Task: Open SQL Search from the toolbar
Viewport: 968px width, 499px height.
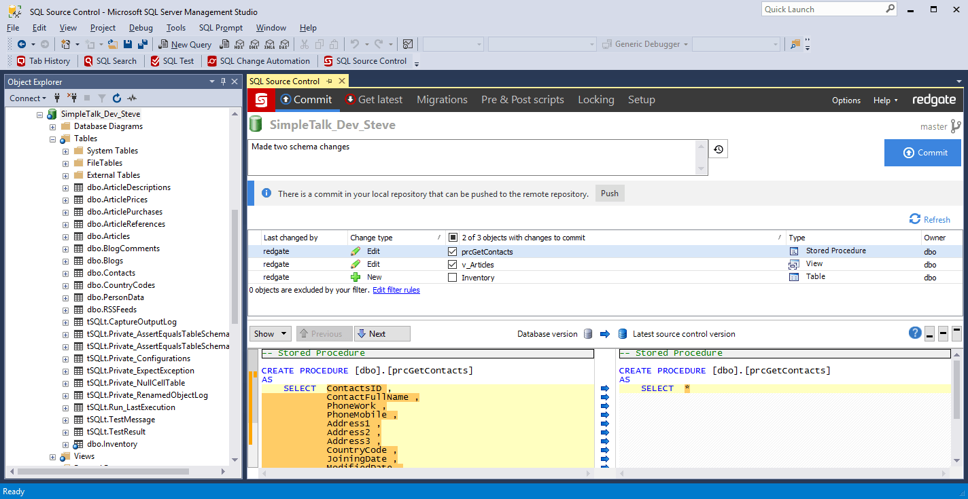Action: click(x=111, y=60)
